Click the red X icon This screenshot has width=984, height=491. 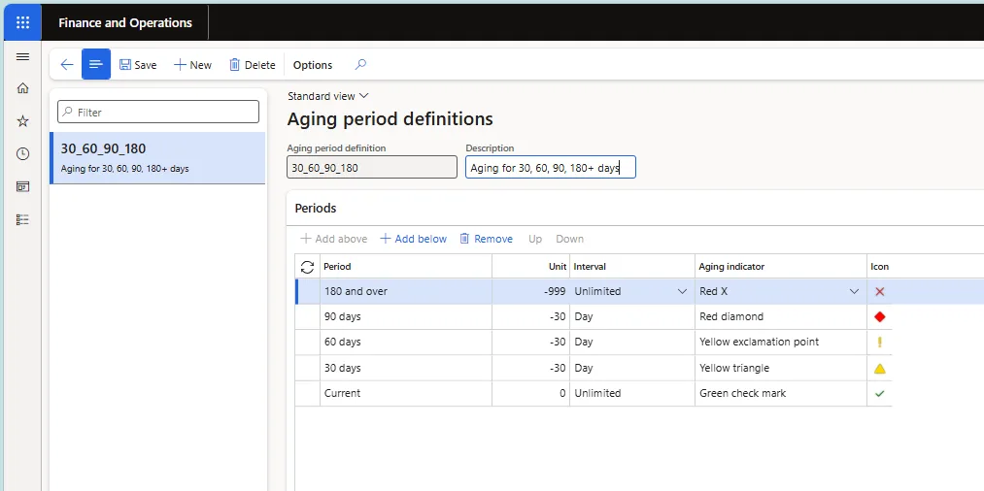point(880,291)
